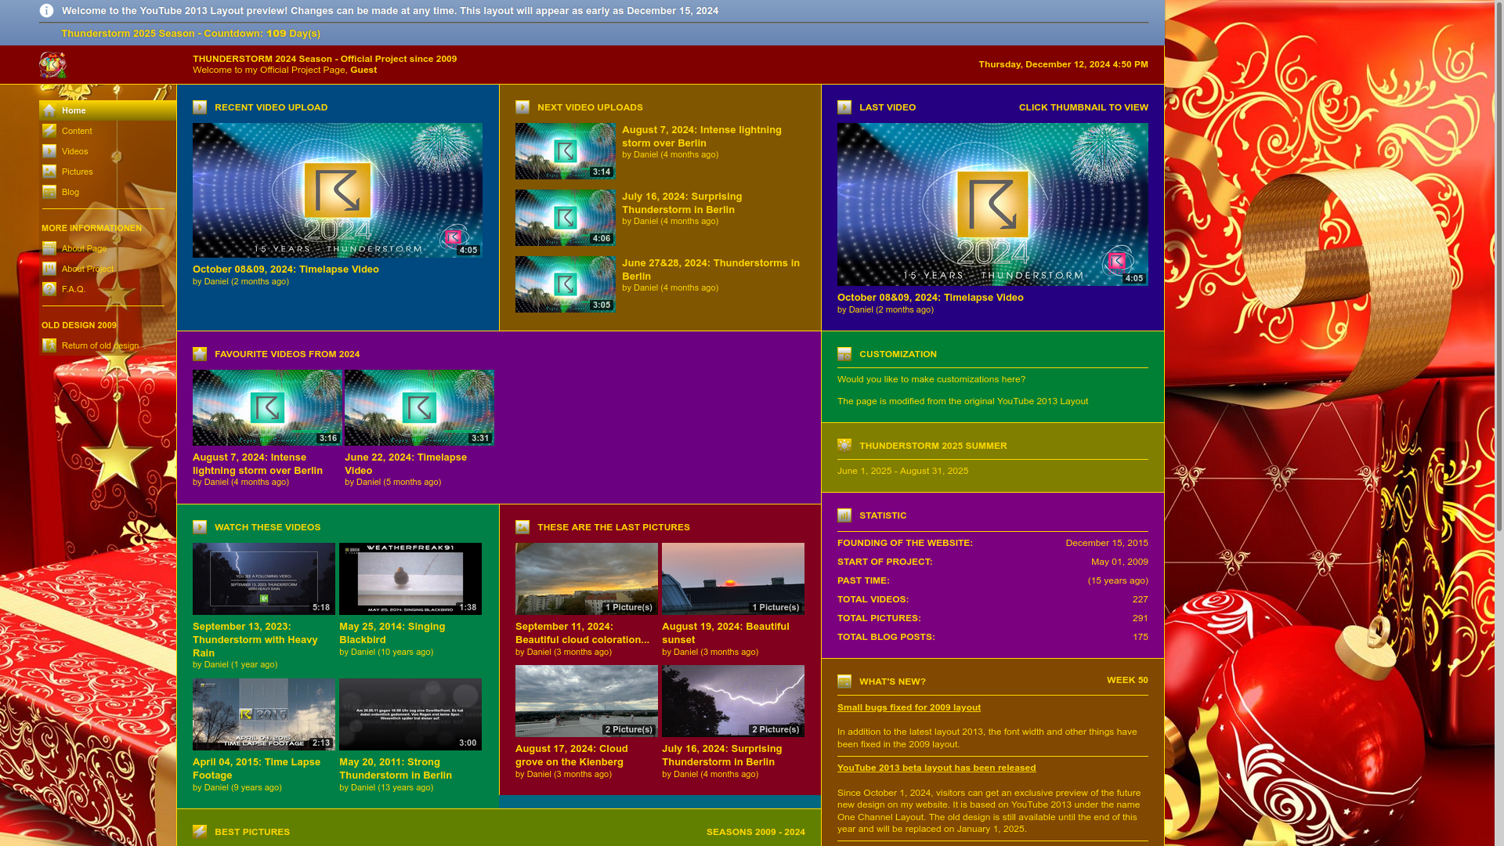Open the Singing Blackbird video thumbnail
1504x846 pixels.
(410, 578)
